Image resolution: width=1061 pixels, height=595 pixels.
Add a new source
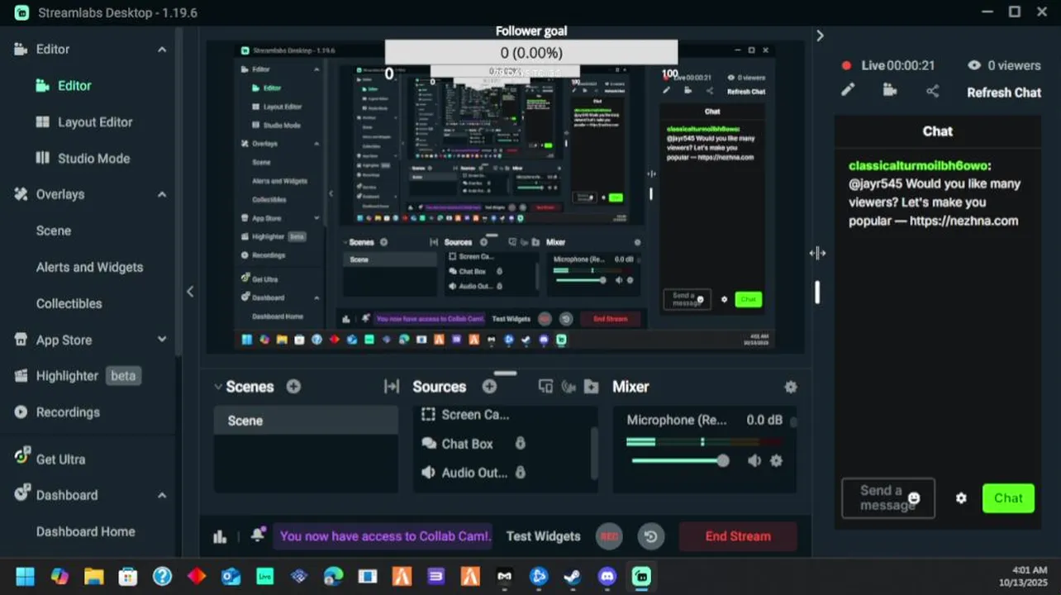click(x=489, y=387)
